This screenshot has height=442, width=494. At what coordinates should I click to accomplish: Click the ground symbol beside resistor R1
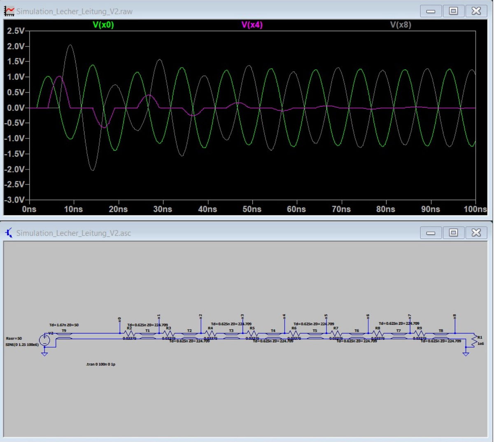click(466, 353)
